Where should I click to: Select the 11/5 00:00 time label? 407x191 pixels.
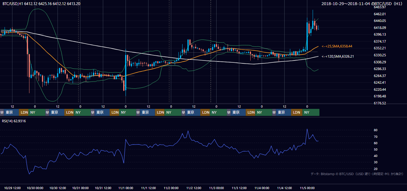pyautogui.click(x=307, y=188)
